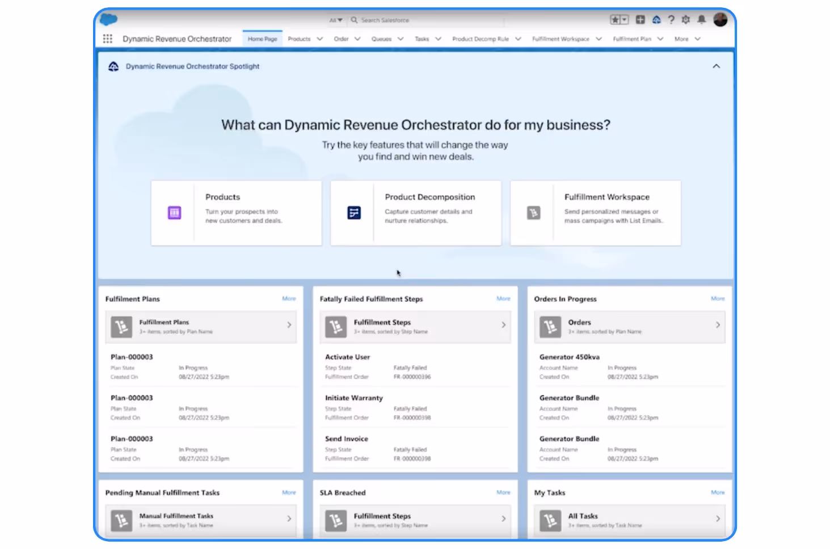Open the Activate User fulfillment step

(x=347, y=357)
